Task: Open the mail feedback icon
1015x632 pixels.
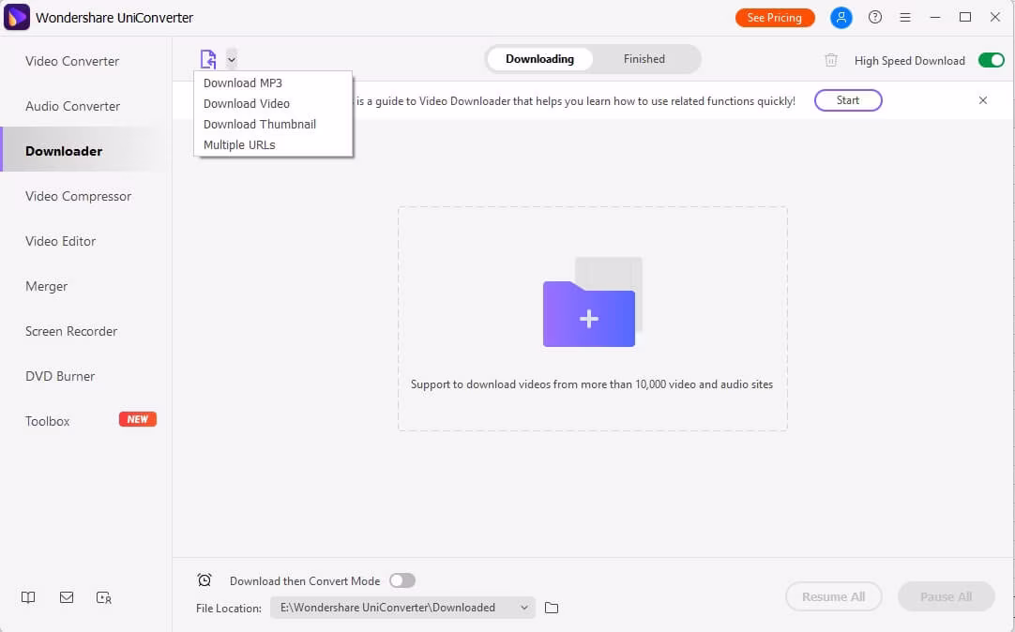Action: 66,597
